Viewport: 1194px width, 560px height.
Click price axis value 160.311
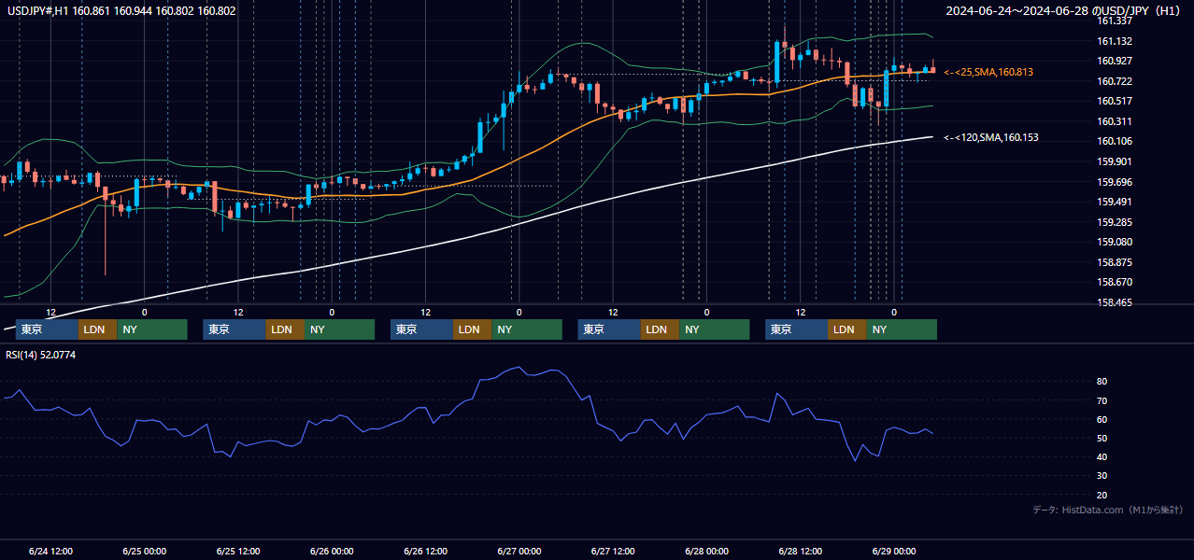click(1115, 121)
